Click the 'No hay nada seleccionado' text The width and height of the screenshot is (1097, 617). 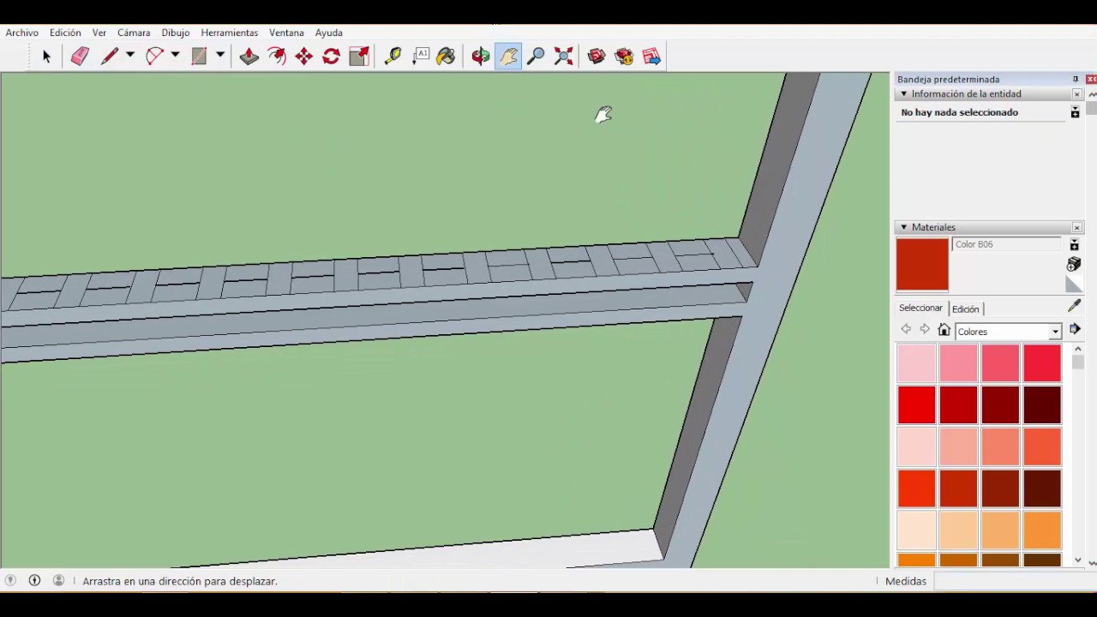point(959,112)
